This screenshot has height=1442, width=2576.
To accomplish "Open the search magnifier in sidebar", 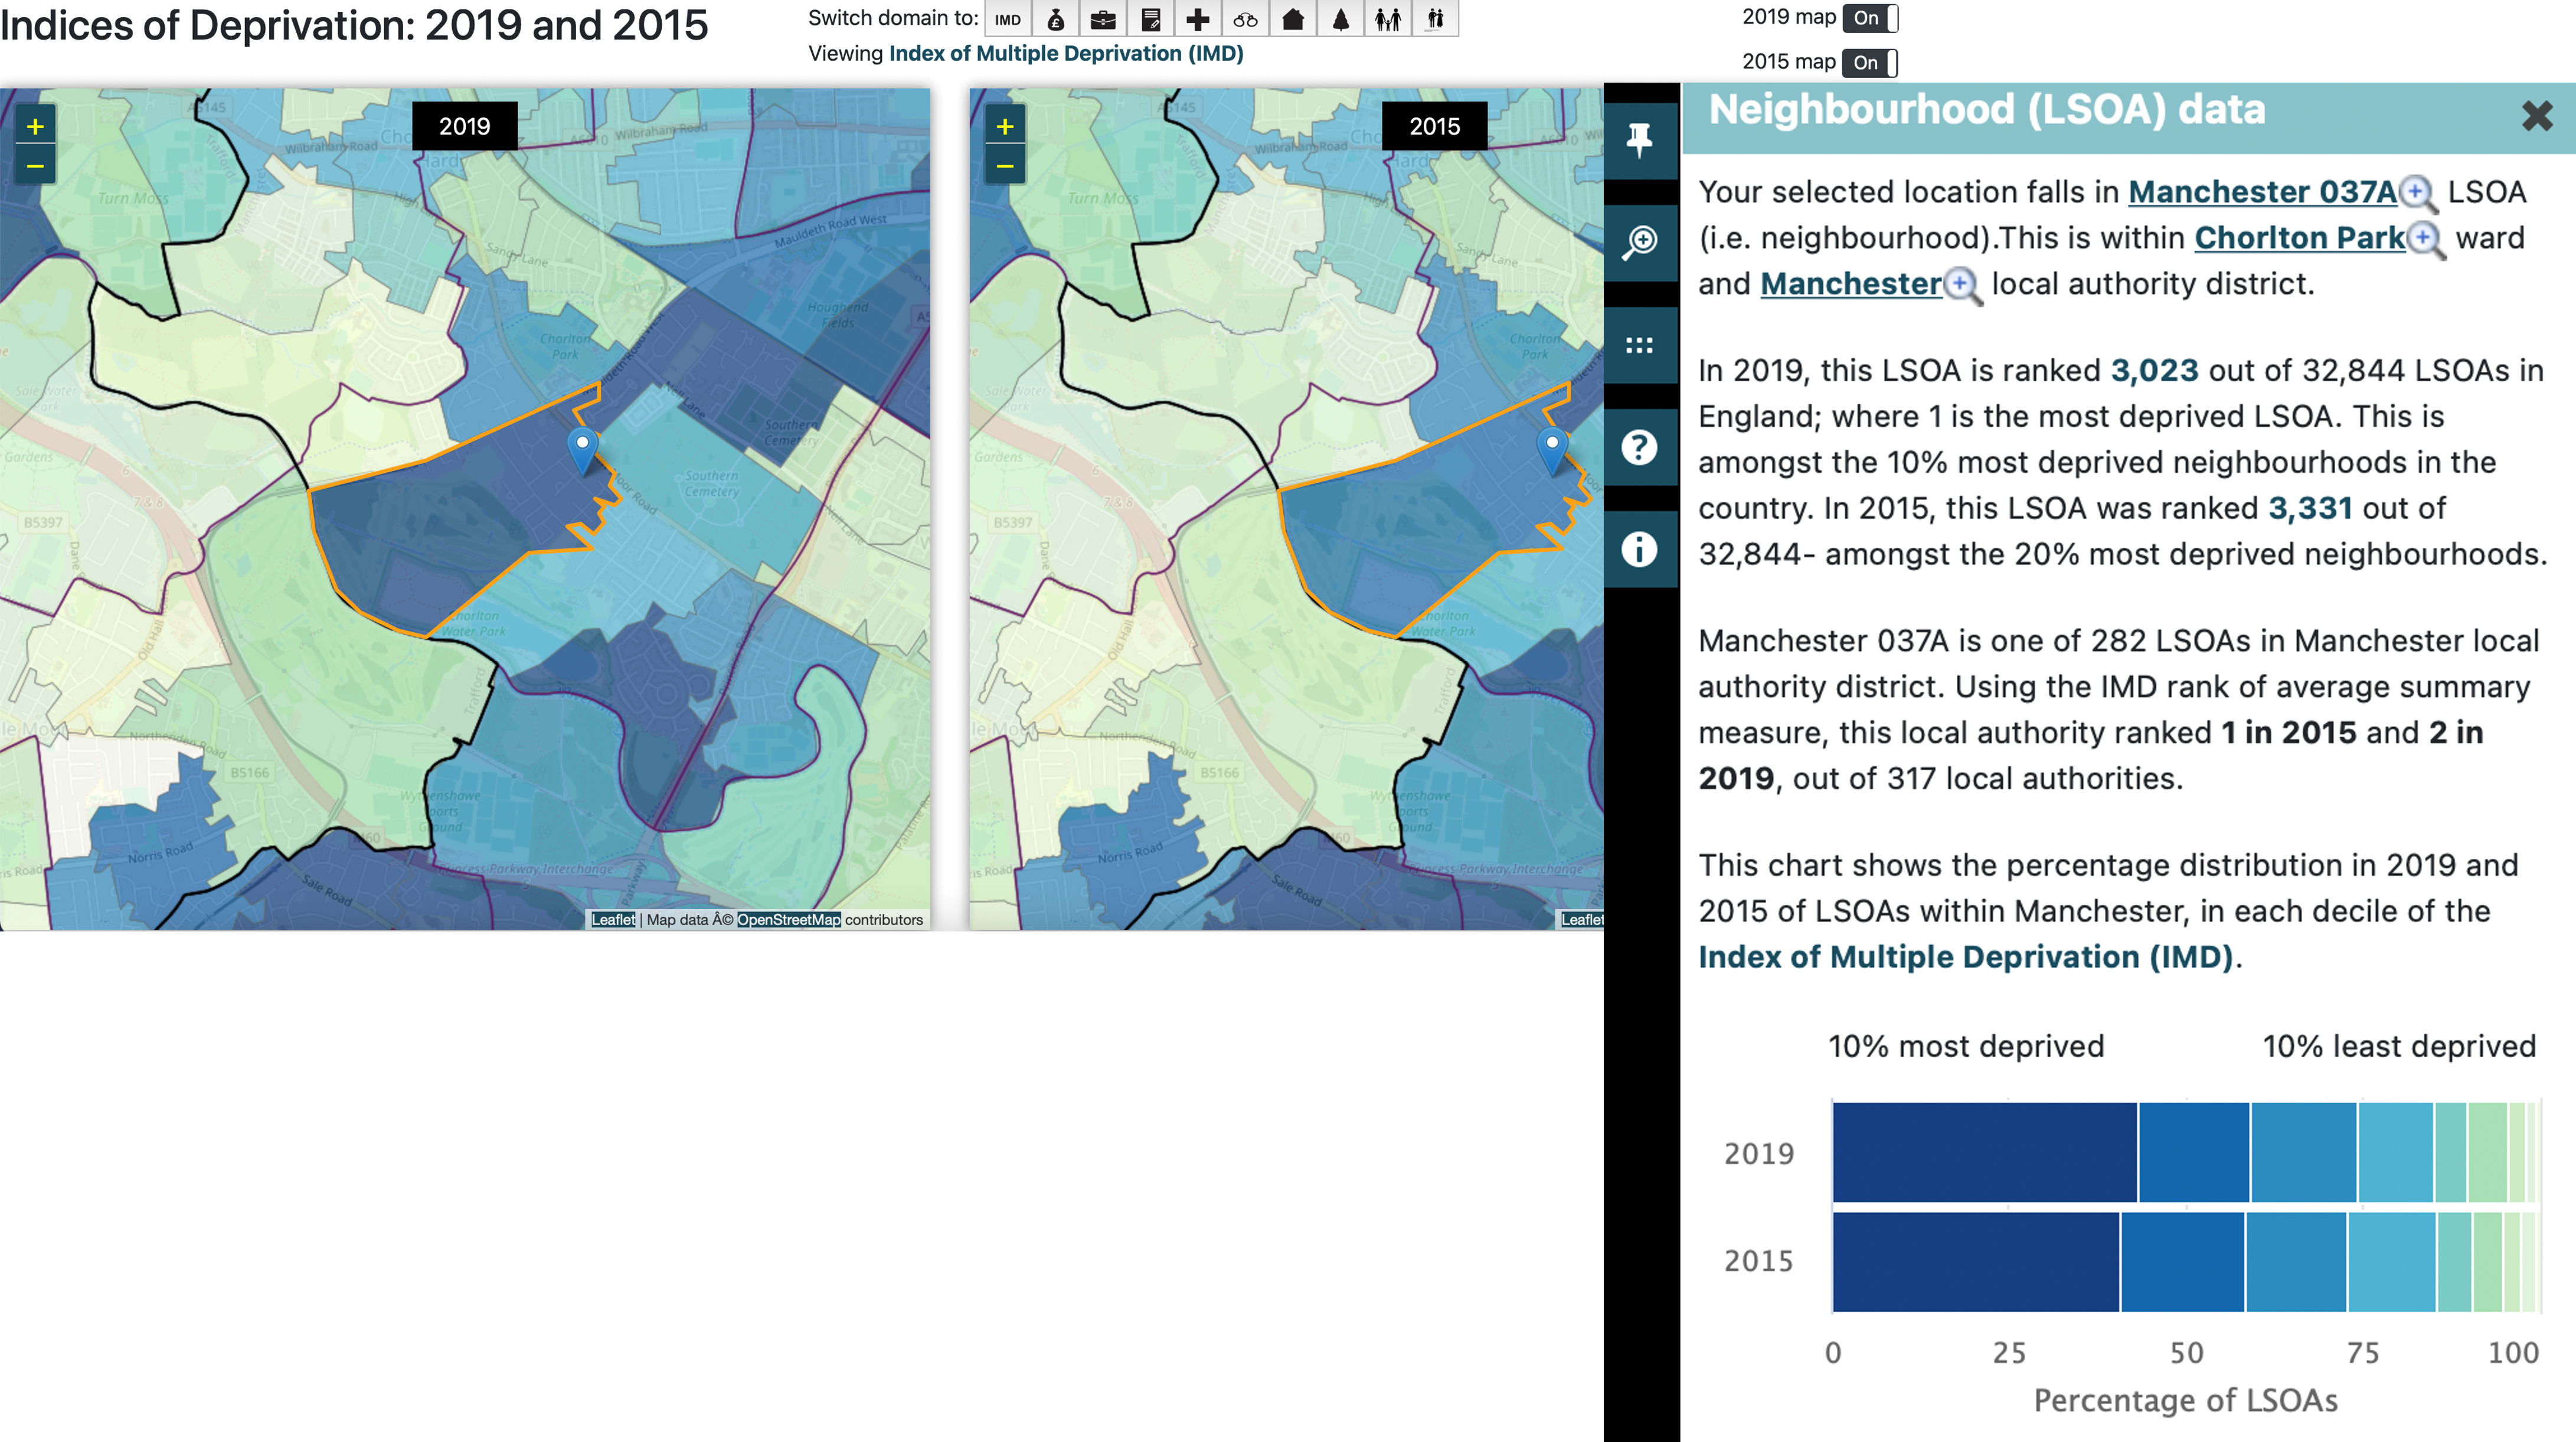I will (x=1640, y=243).
